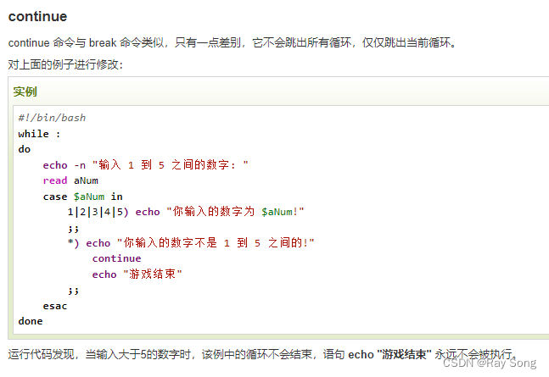Click the "while :" code line
This screenshot has height=377, width=549.
point(39,134)
